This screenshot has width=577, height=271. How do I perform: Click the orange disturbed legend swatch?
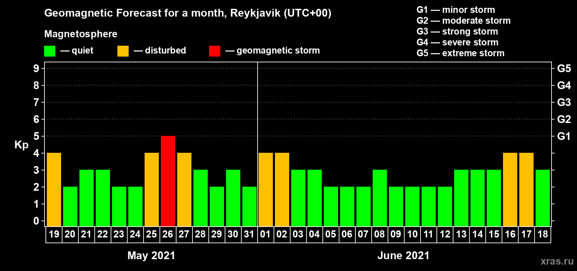[123, 51]
